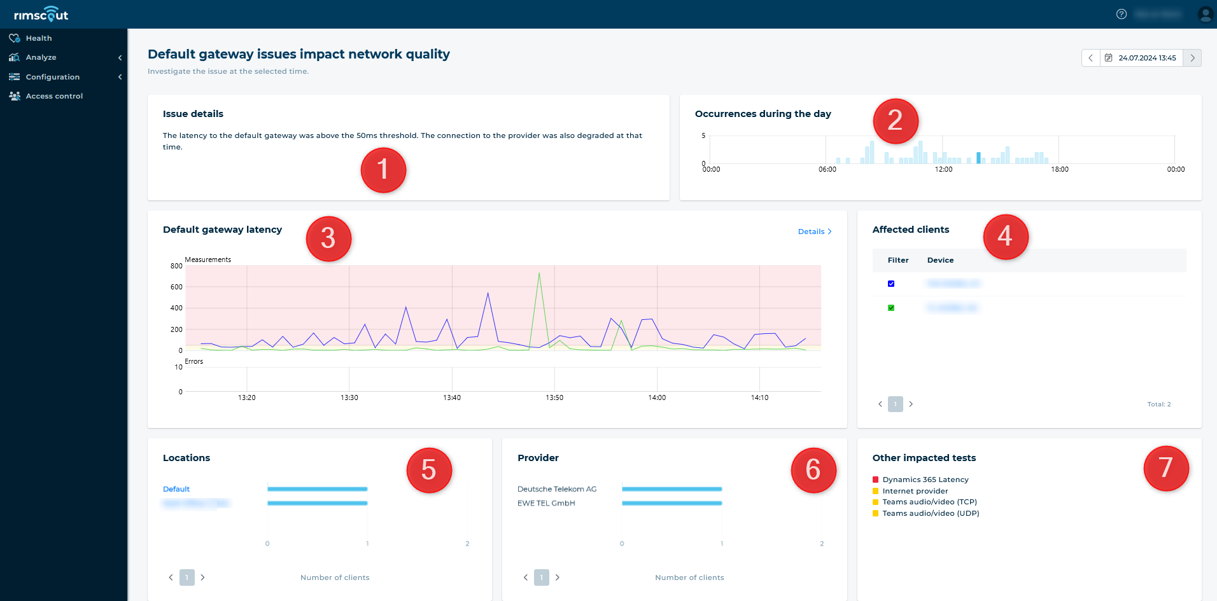Provider page 1 button

tap(542, 577)
